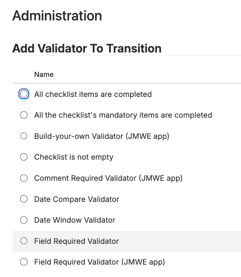Click 'All the checklist's mandatory items are completed' text
241x277 pixels.
tap(123, 115)
